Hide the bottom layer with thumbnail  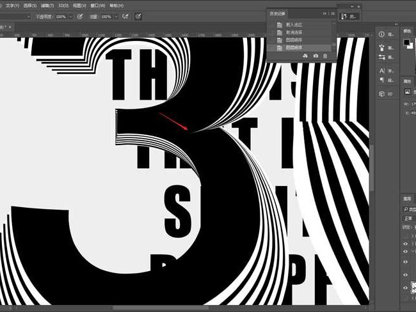[405, 288]
